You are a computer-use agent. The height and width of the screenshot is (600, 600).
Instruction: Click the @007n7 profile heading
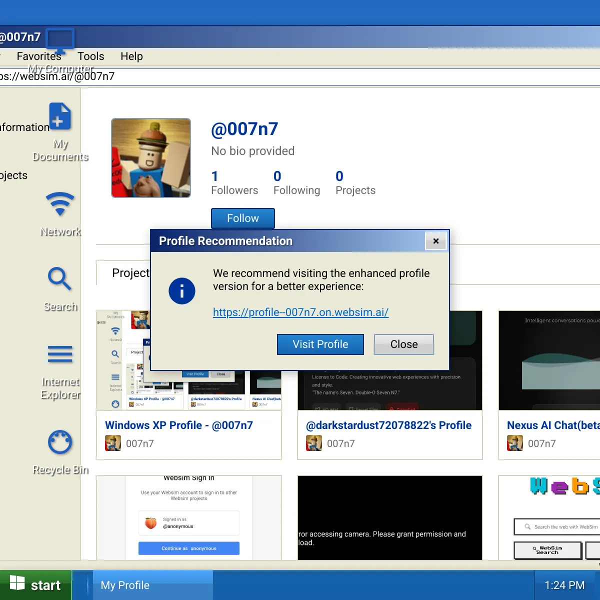[x=244, y=129]
